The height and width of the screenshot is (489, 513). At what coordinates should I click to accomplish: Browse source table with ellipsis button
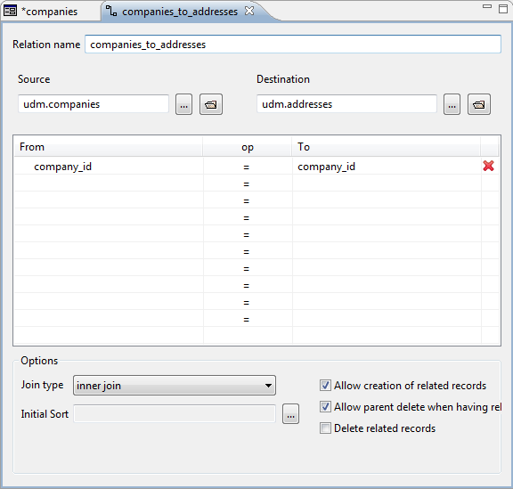point(183,104)
